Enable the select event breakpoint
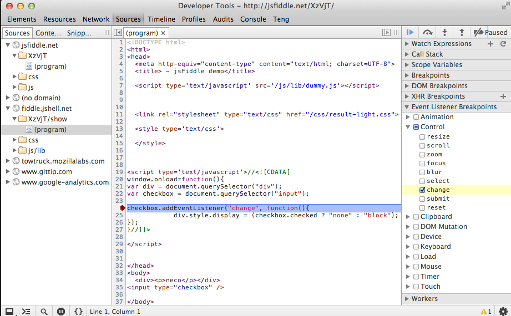 click(422, 181)
